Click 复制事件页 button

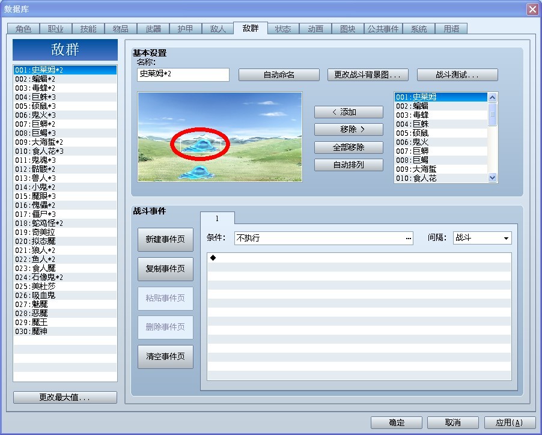(165, 269)
